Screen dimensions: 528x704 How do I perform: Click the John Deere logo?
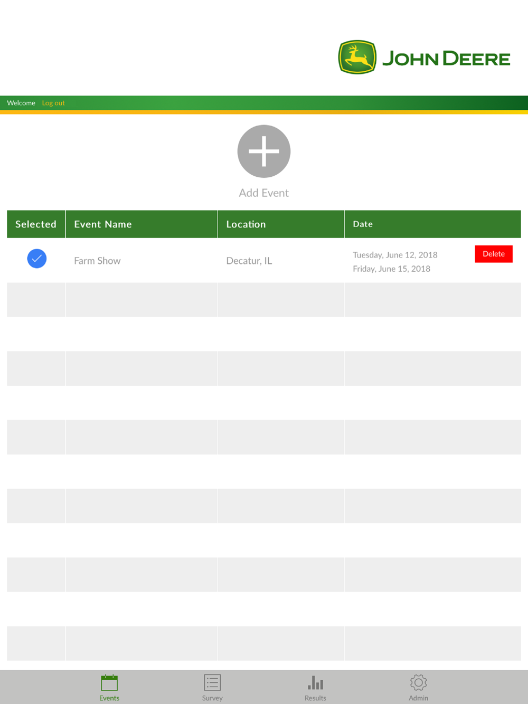coord(425,58)
